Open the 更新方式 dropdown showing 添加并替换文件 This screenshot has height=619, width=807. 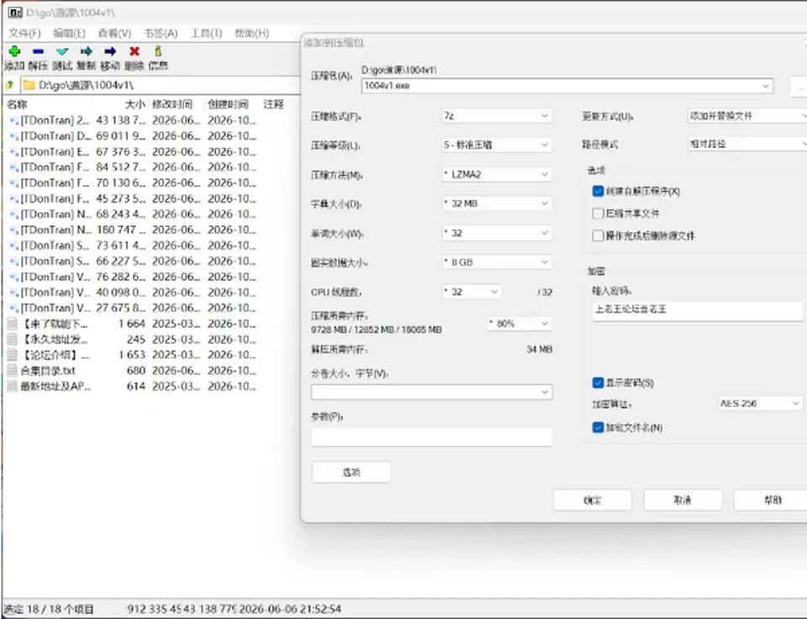click(x=747, y=116)
